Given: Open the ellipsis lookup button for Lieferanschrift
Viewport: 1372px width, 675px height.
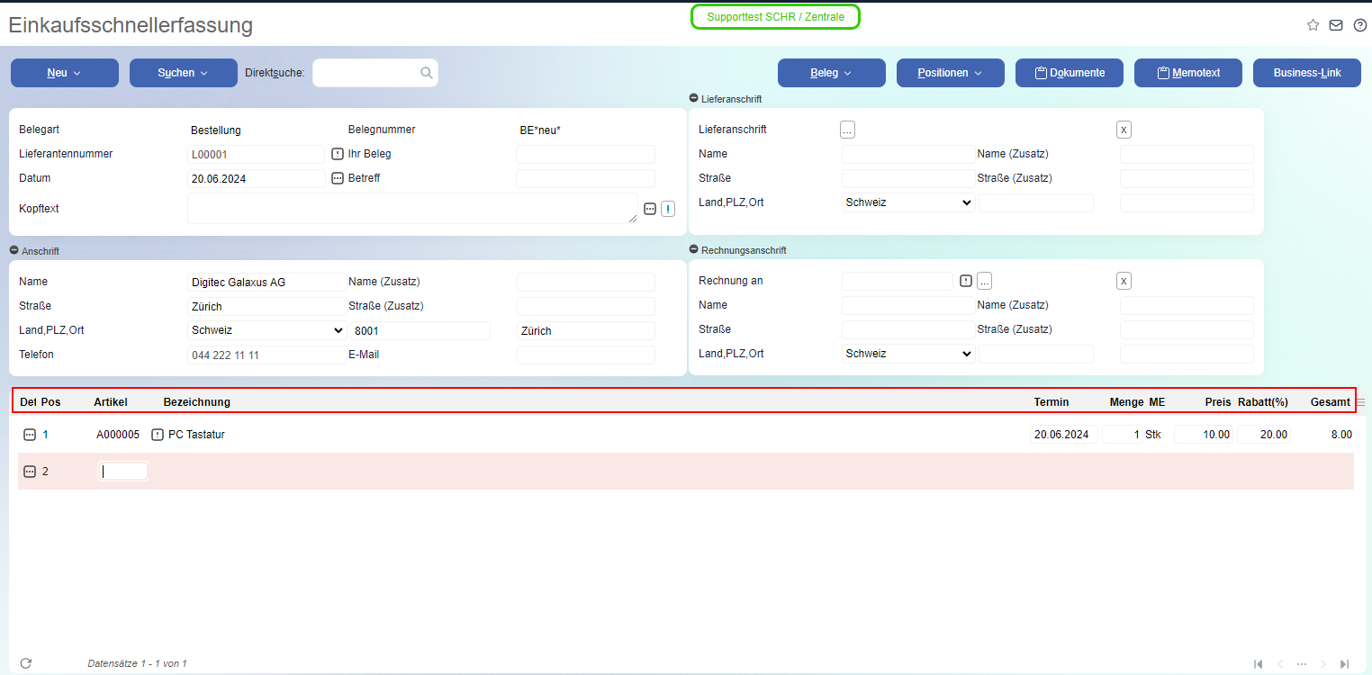Looking at the screenshot, I should pyautogui.click(x=847, y=130).
